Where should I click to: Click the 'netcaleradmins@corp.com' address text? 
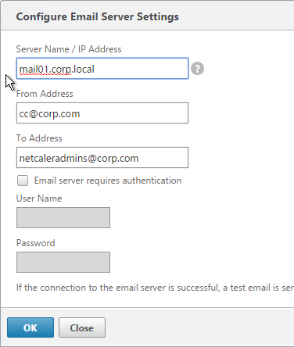click(79, 159)
